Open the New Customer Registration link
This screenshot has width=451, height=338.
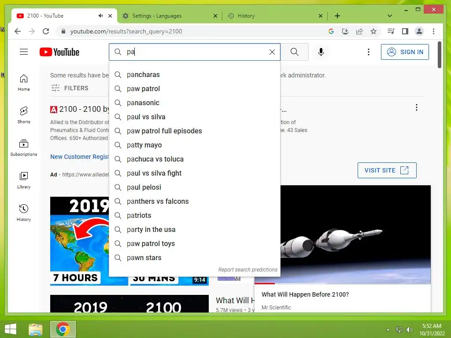[x=80, y=157]
